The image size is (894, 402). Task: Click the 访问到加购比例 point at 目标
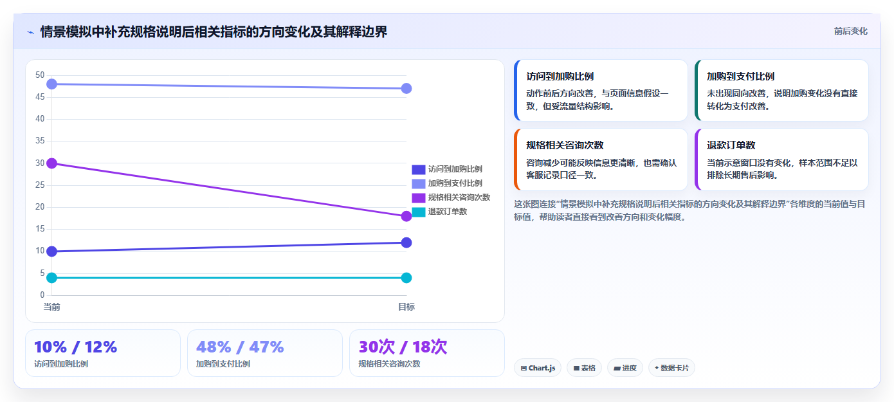406,242
